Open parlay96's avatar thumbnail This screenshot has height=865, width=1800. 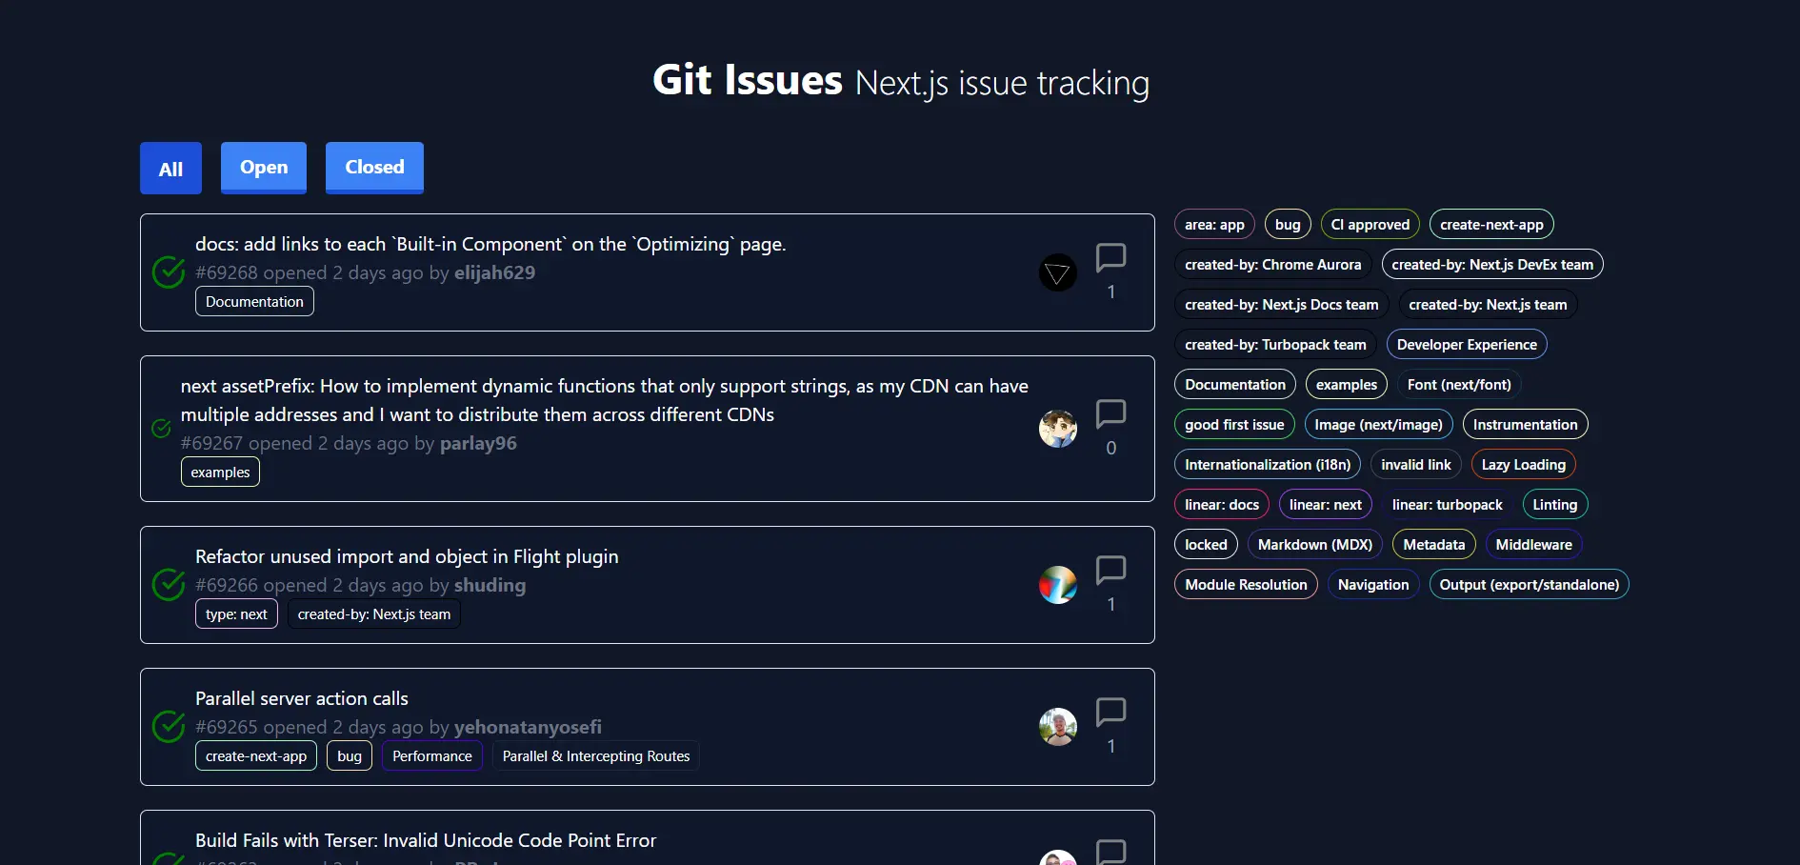coord(1057,429)
